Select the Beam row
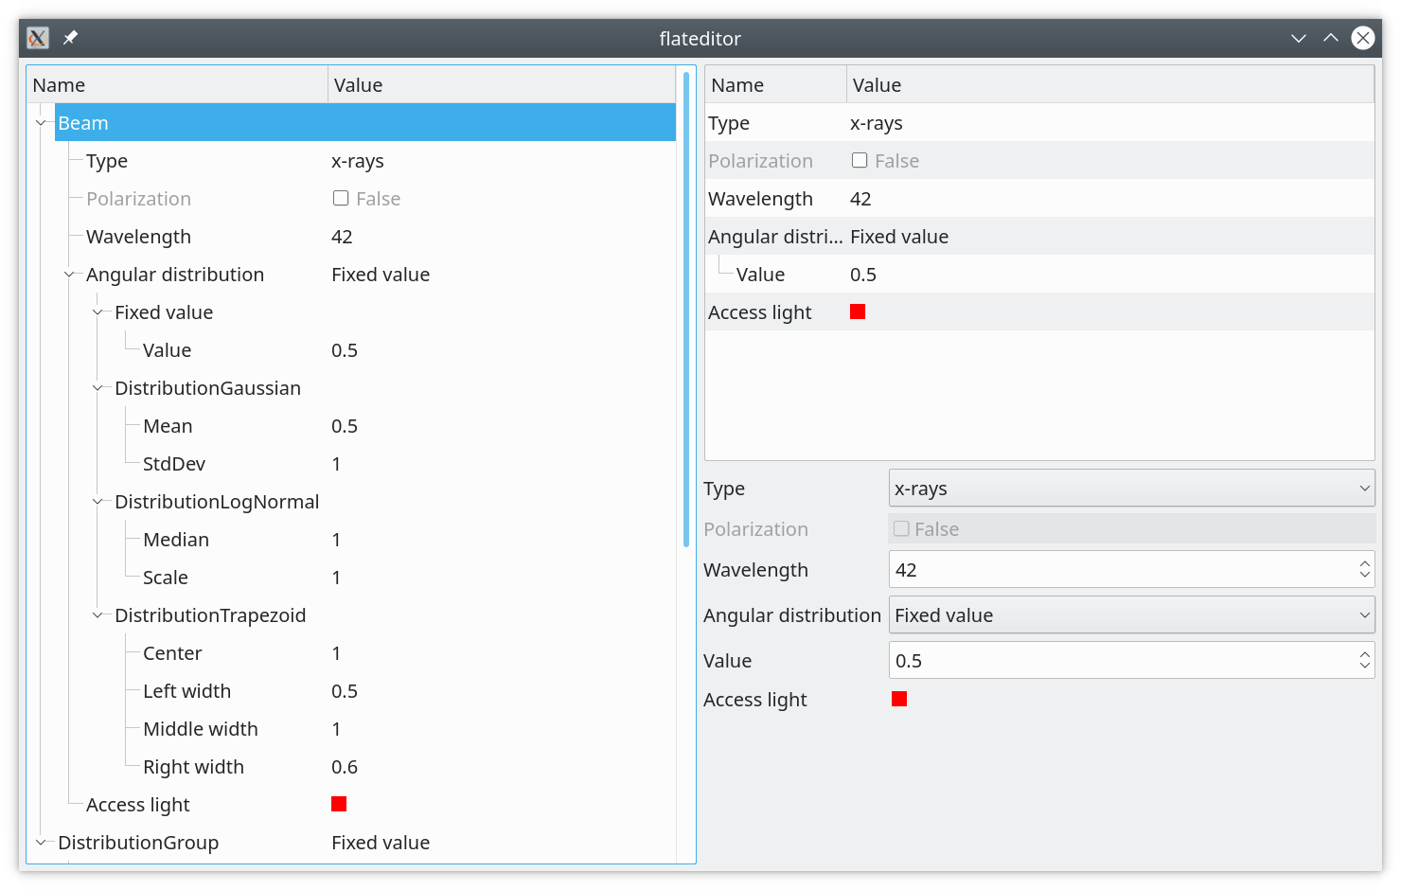Screen dimensions: 1401x890 click(x=365, y=123)
